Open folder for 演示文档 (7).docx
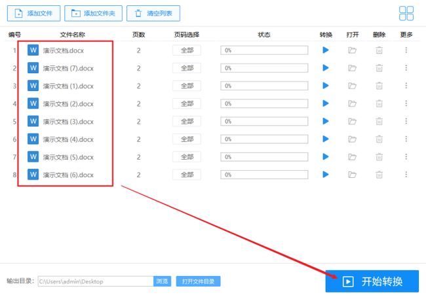 tap(353, 68)
